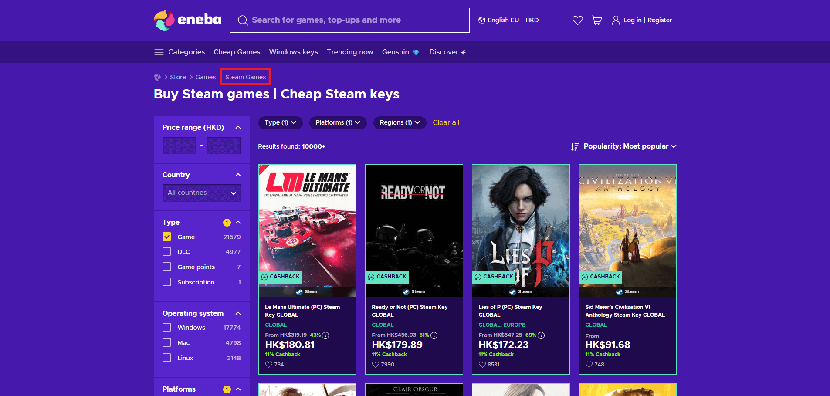
Task: Go to Windows keys
Action: (x=294, y=52)
